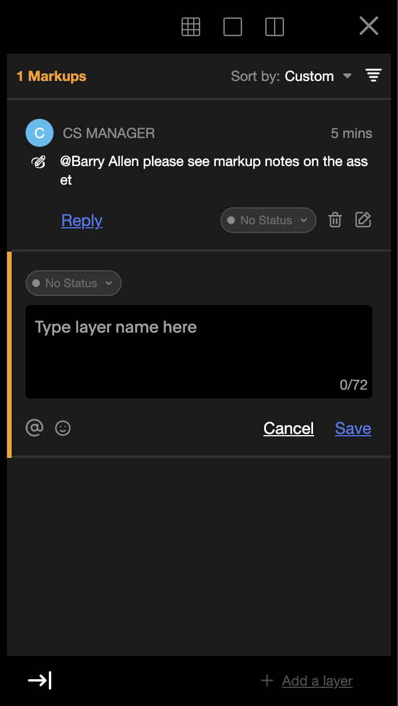Select single pane view icon
This screenshot has width=398, height=706.
point(233,27)
